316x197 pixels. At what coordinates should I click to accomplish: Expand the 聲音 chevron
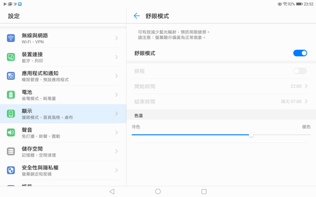[116, 133]
